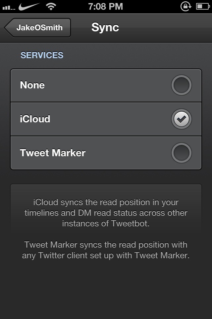Go back to JakeOSmith settings

click(x=38, y=28)
